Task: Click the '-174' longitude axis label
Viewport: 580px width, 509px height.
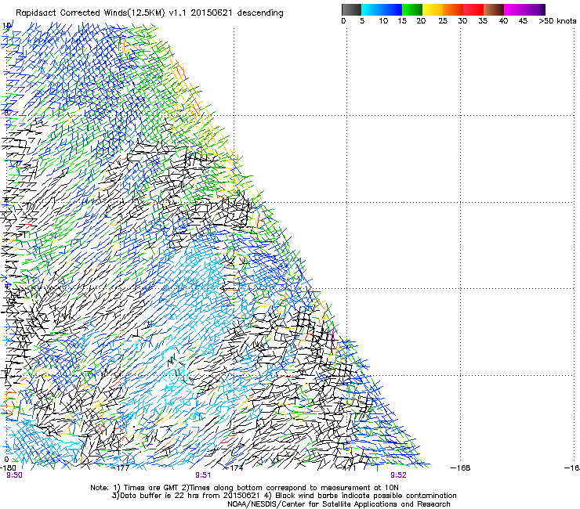Action: (234, 468)
